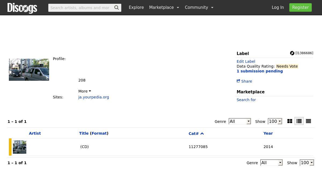The height and width of the screenshot is (169, 322).
Task: Expand the More profile text
Action: [85, 91]
